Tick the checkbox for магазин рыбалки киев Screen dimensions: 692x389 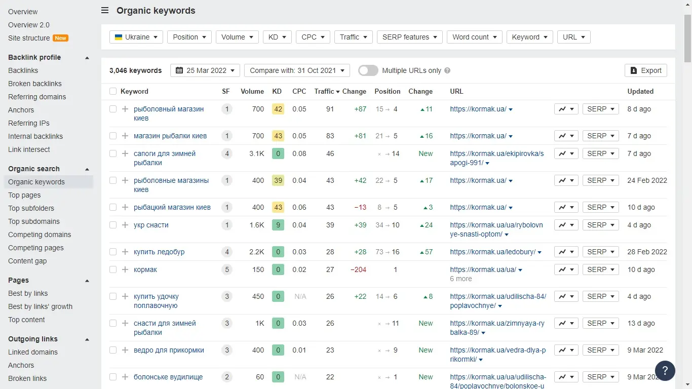coord(113,136)
